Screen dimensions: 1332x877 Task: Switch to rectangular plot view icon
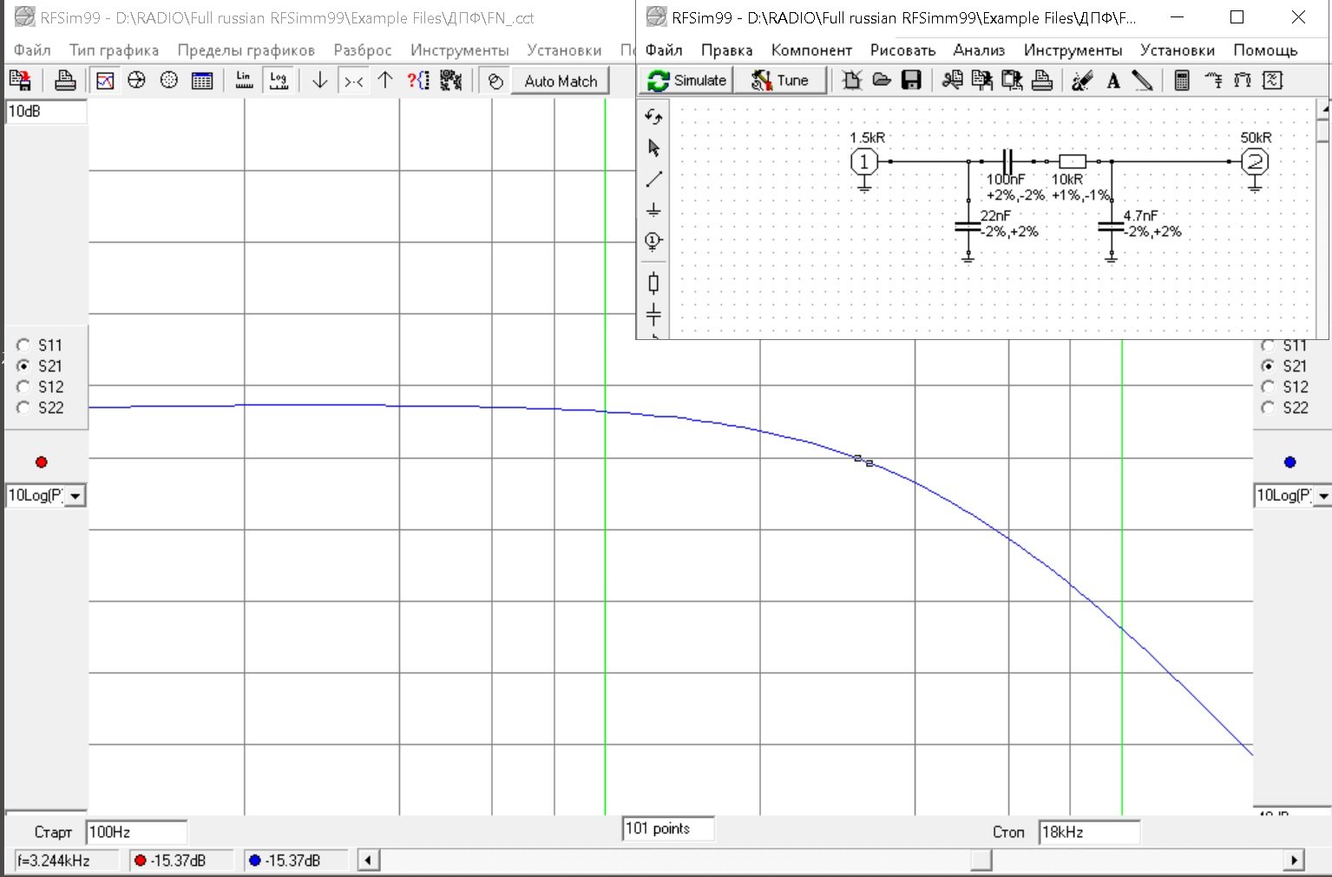[105, 81]
